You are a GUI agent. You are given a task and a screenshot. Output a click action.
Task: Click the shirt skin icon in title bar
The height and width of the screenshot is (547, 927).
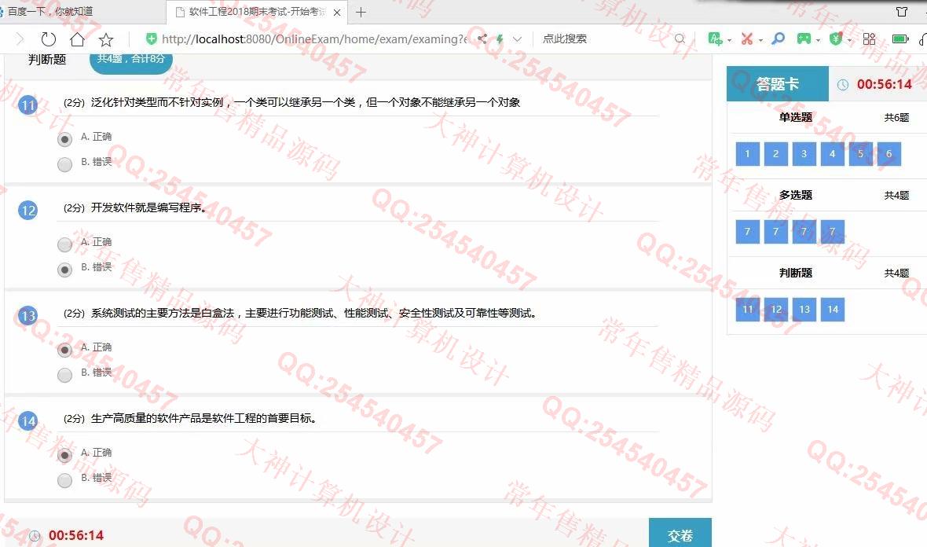point(902,12)
